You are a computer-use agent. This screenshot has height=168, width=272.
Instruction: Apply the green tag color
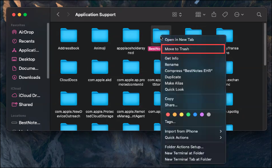188,115
